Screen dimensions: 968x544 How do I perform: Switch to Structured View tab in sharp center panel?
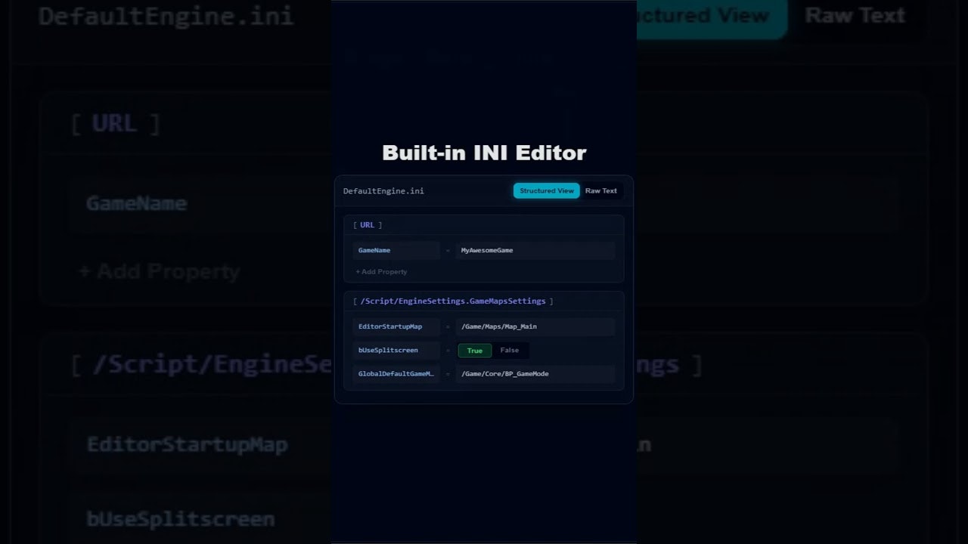[x=546, y=191]
